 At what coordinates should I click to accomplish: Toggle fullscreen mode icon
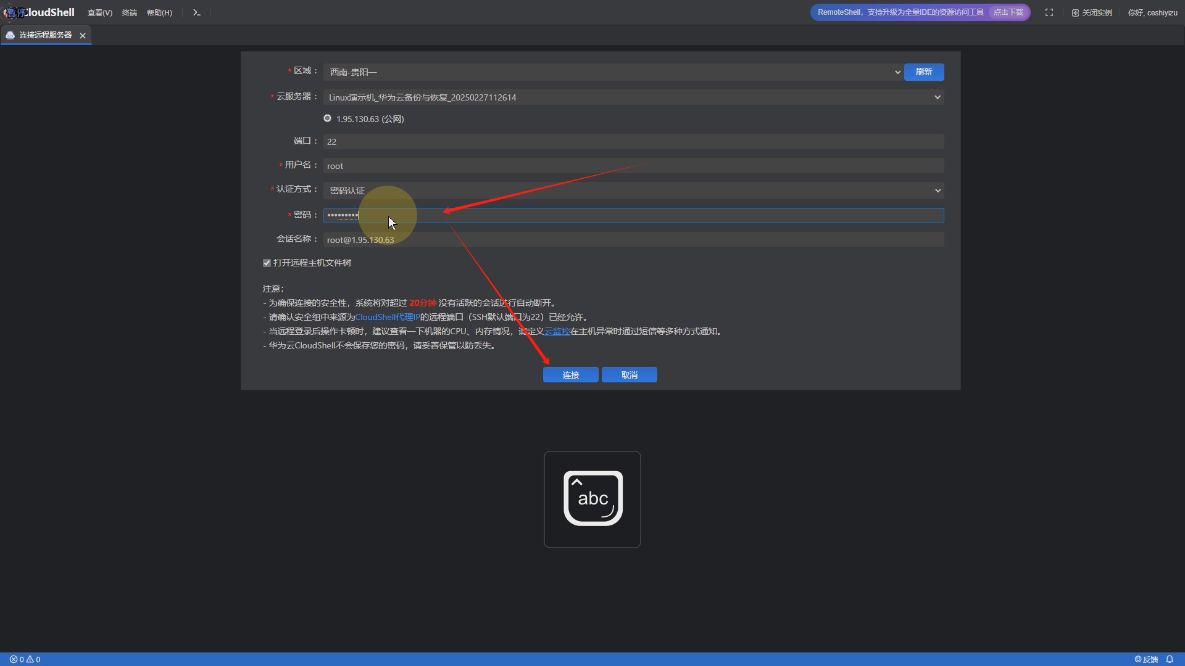pos(1049,12)
